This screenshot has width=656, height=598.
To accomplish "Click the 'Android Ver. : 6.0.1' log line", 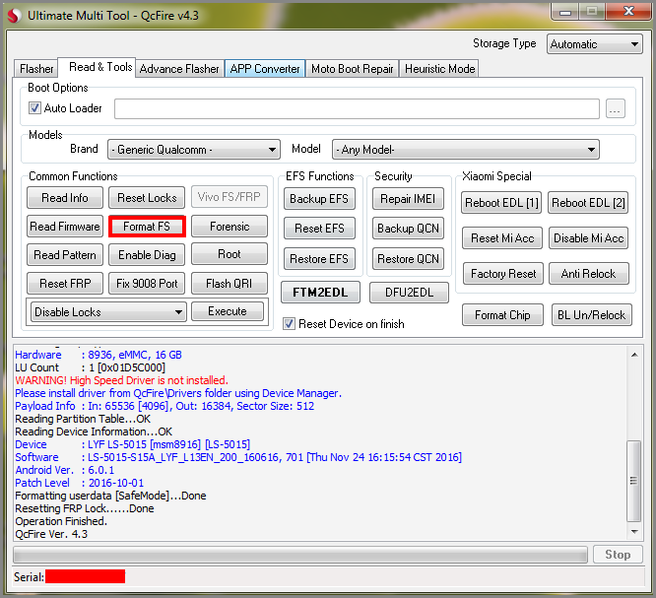I will (64, 470).
